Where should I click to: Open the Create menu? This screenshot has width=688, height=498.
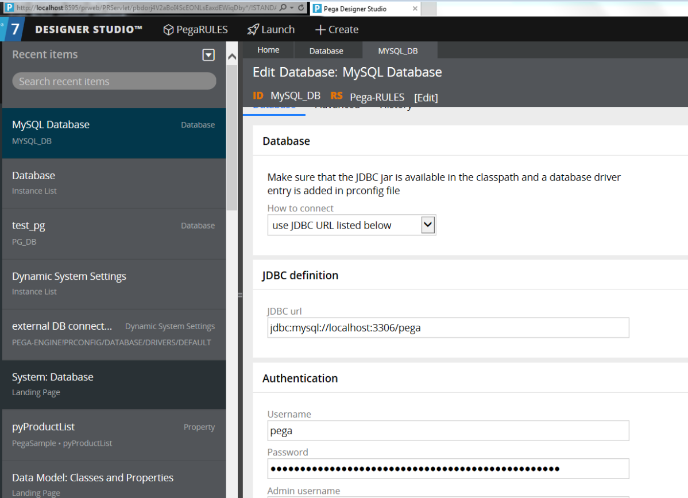pos(337,29)
